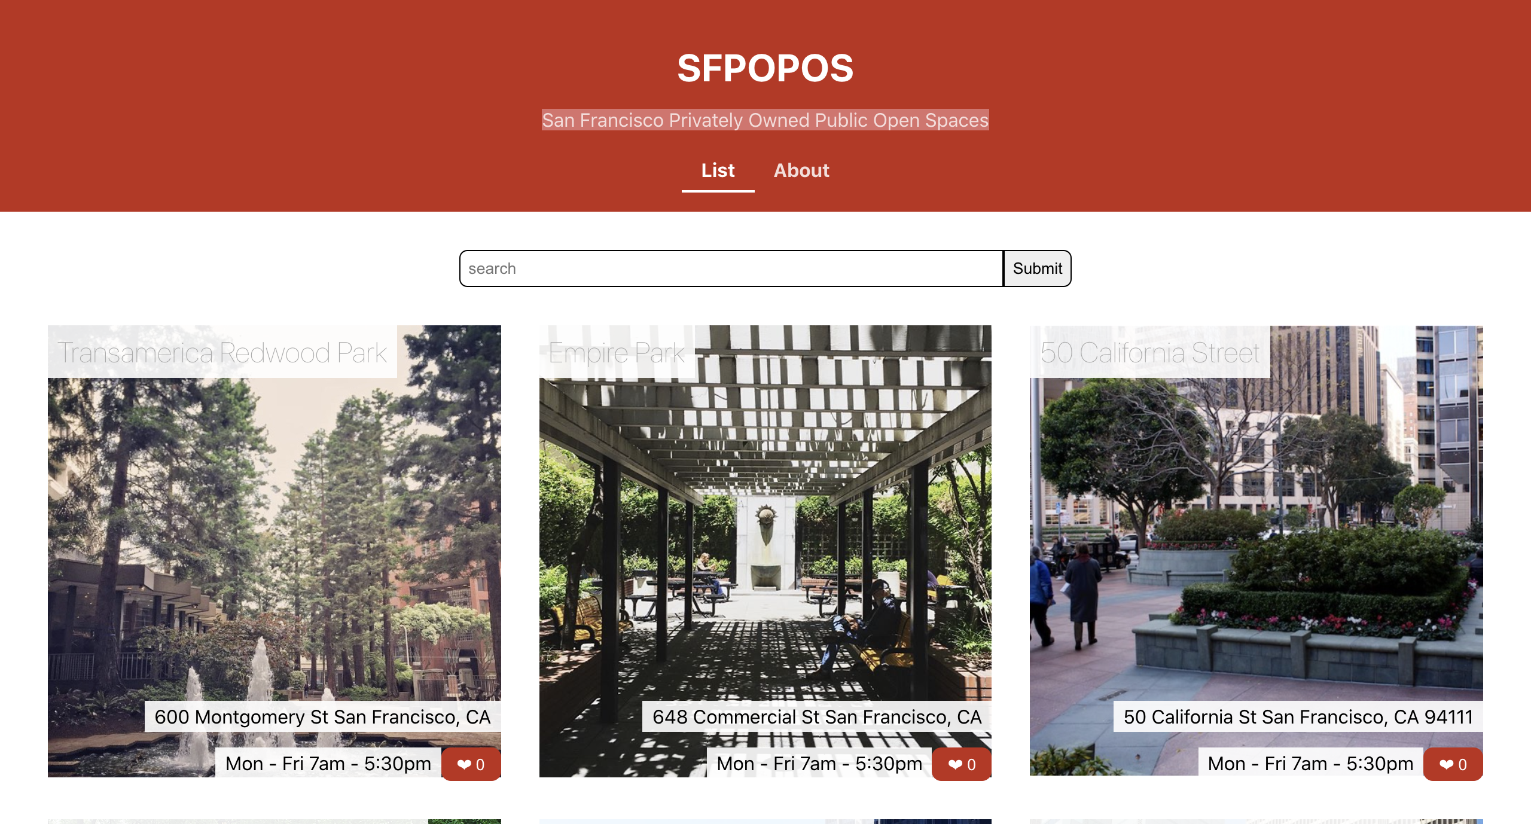Click the SFPOPOS site title
1531x824 pixels.
pos(765,68)
